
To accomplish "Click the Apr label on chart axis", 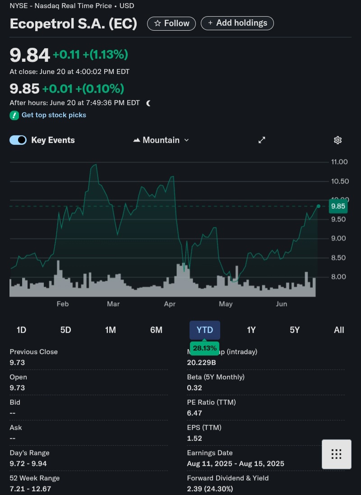I will tap(170, 304).
